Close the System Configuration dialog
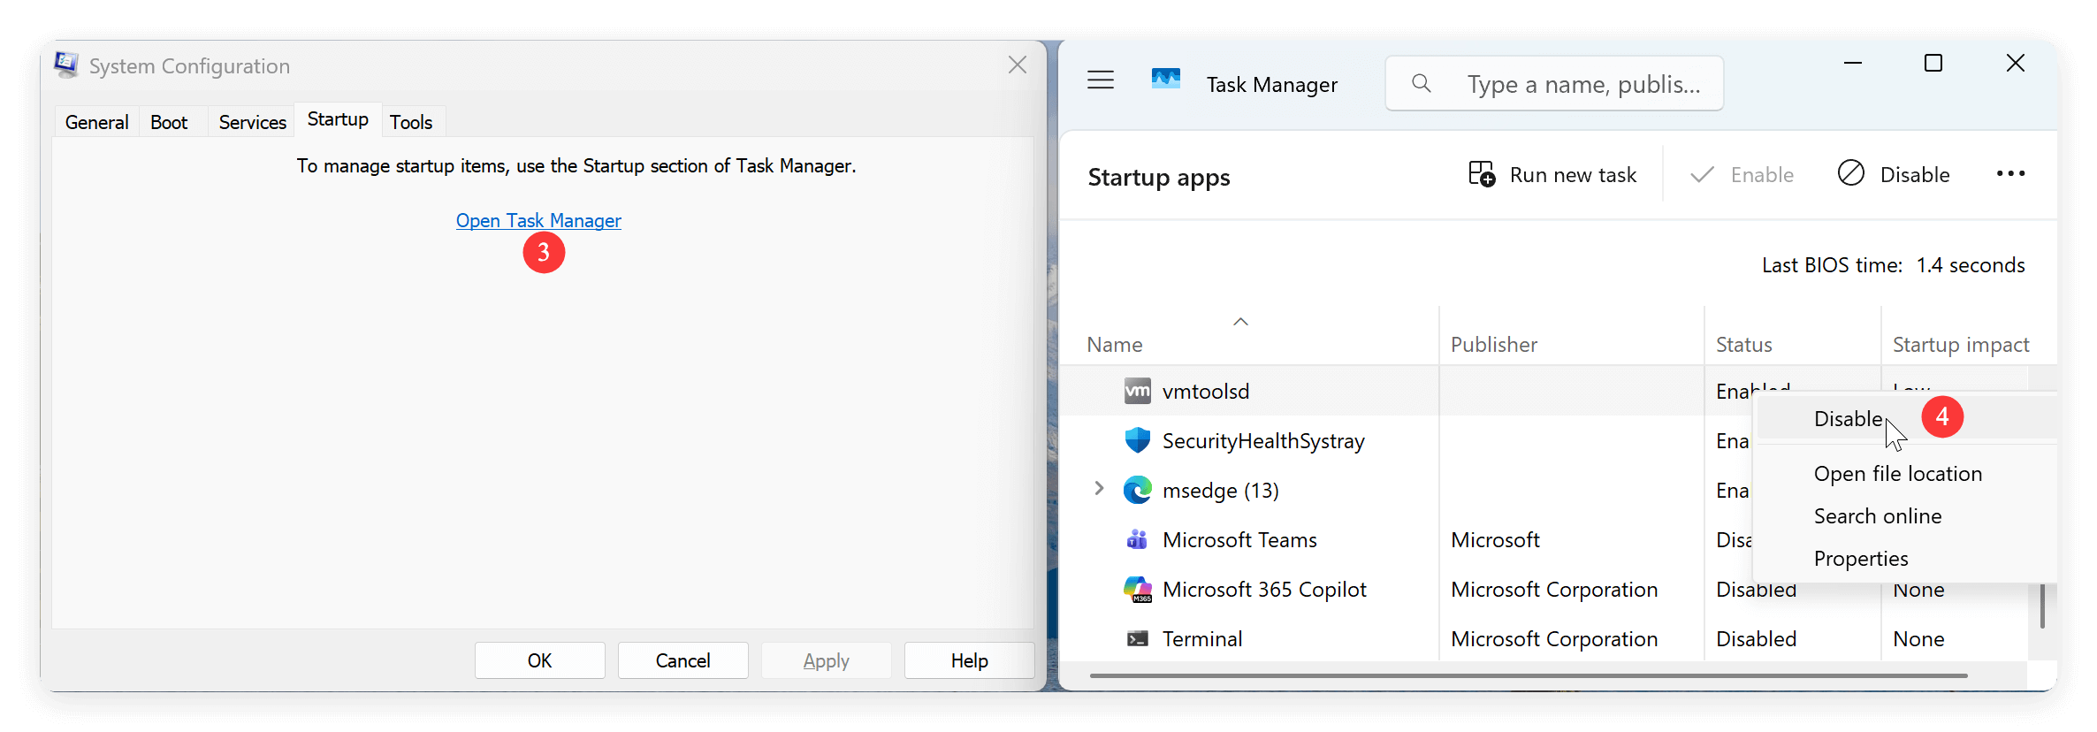Screen dimensions: 2097x732 [1018, 65]
